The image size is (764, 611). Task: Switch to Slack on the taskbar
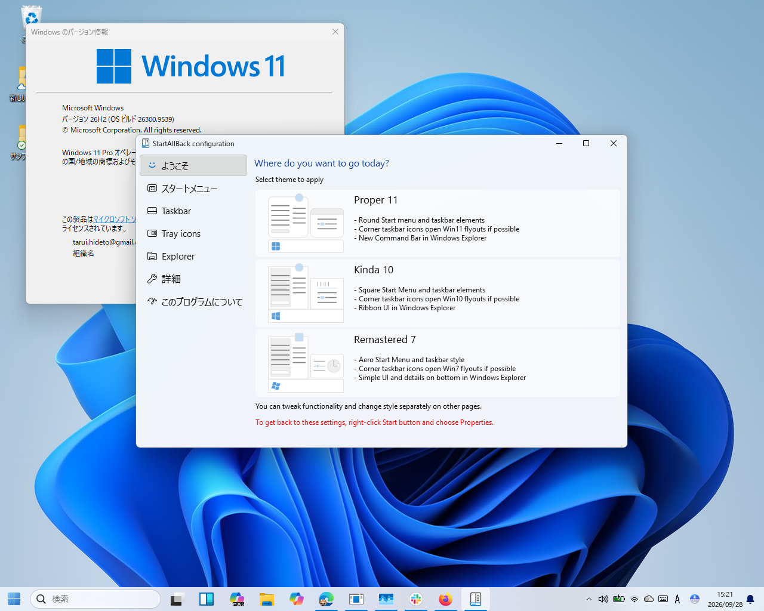tap(416, 599)
